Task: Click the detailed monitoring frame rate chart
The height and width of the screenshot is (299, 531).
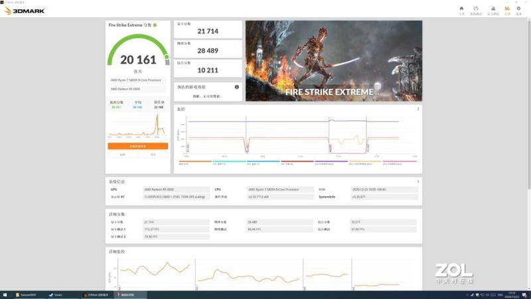Action: [x=264, y=274]
